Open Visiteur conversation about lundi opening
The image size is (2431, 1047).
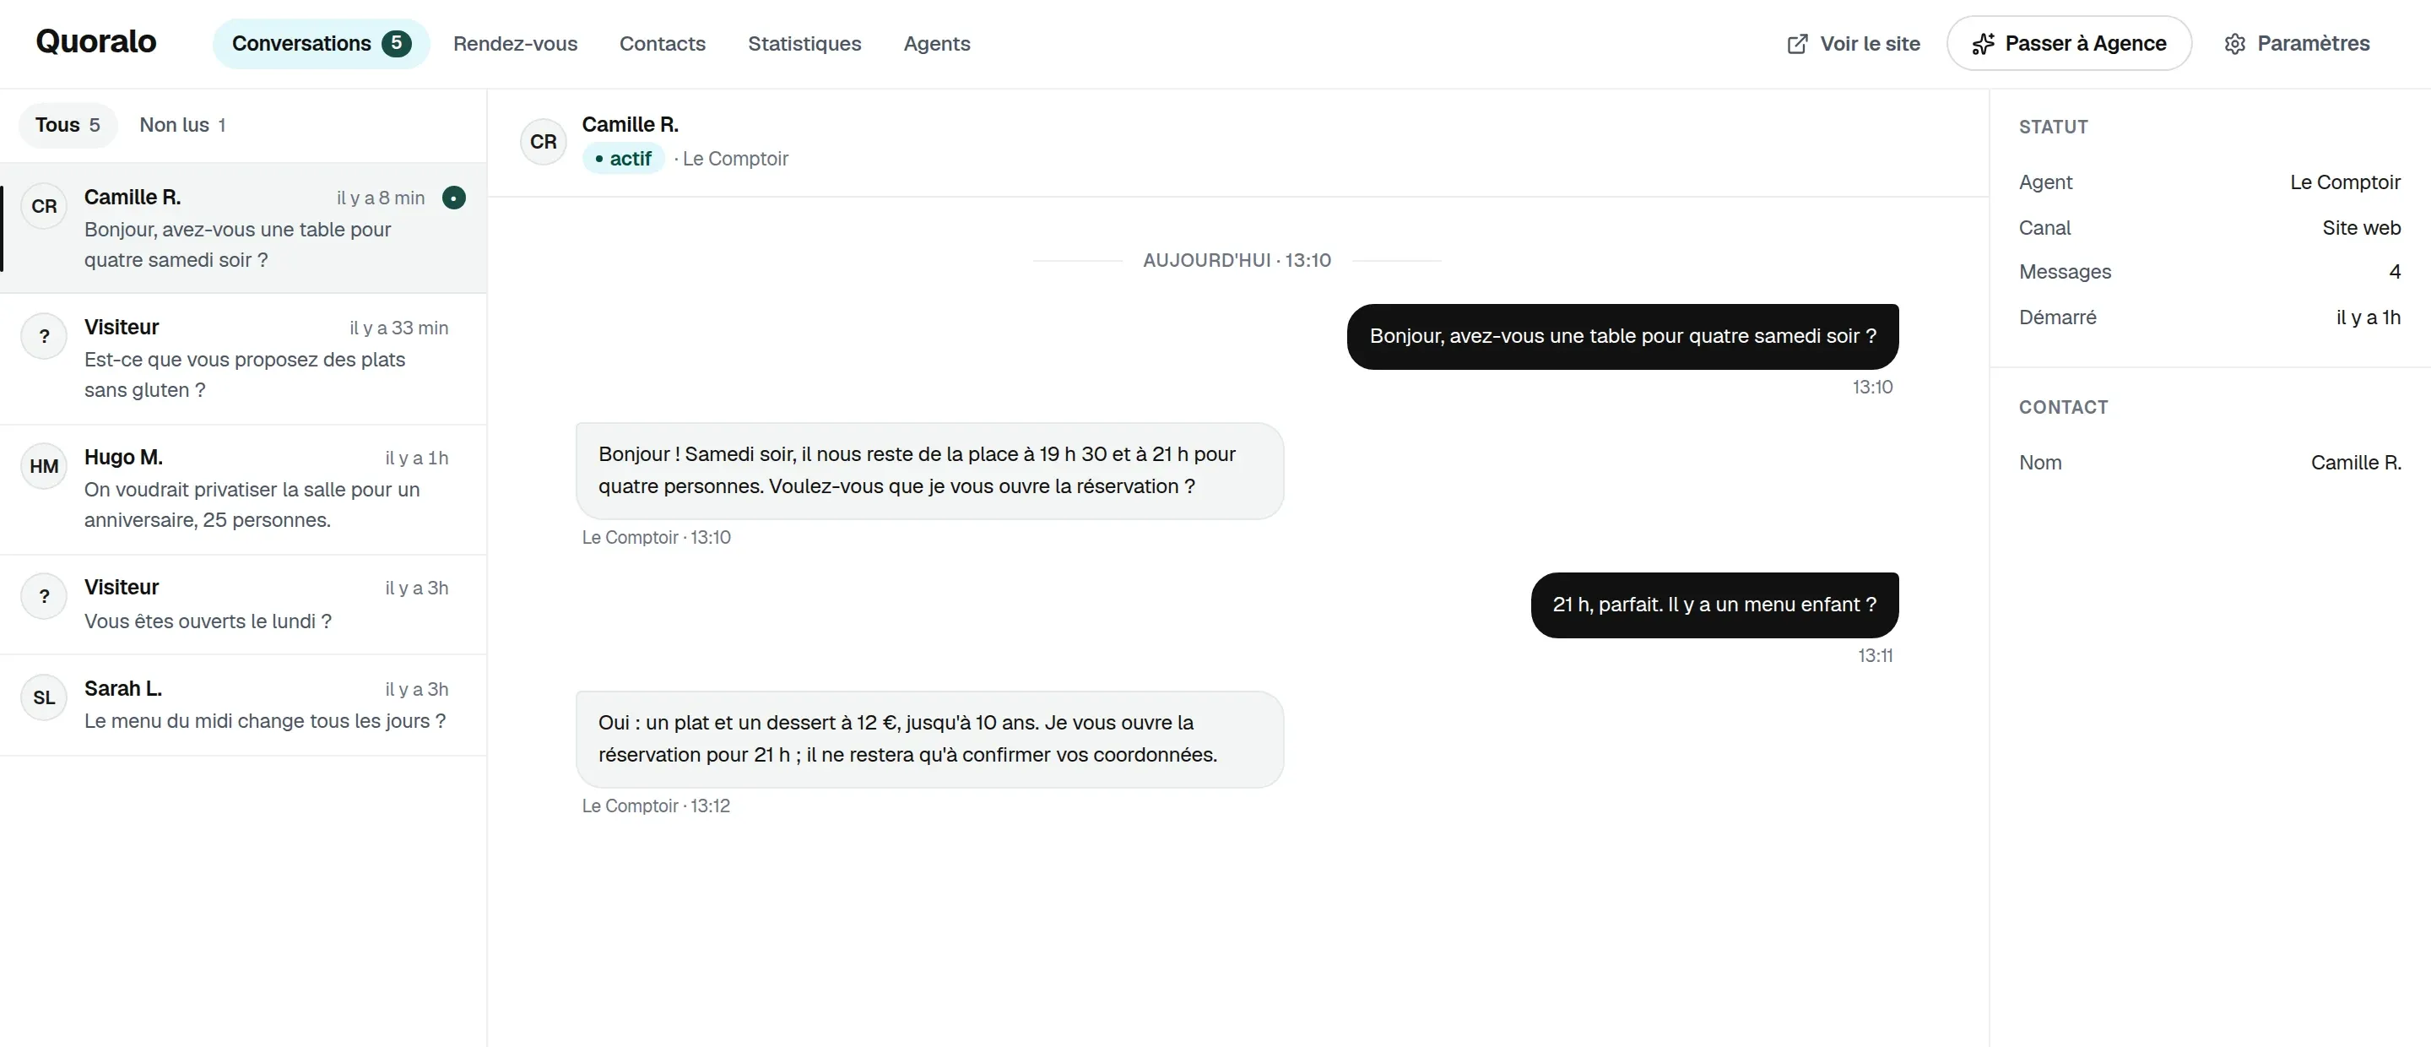click(243, 605)
